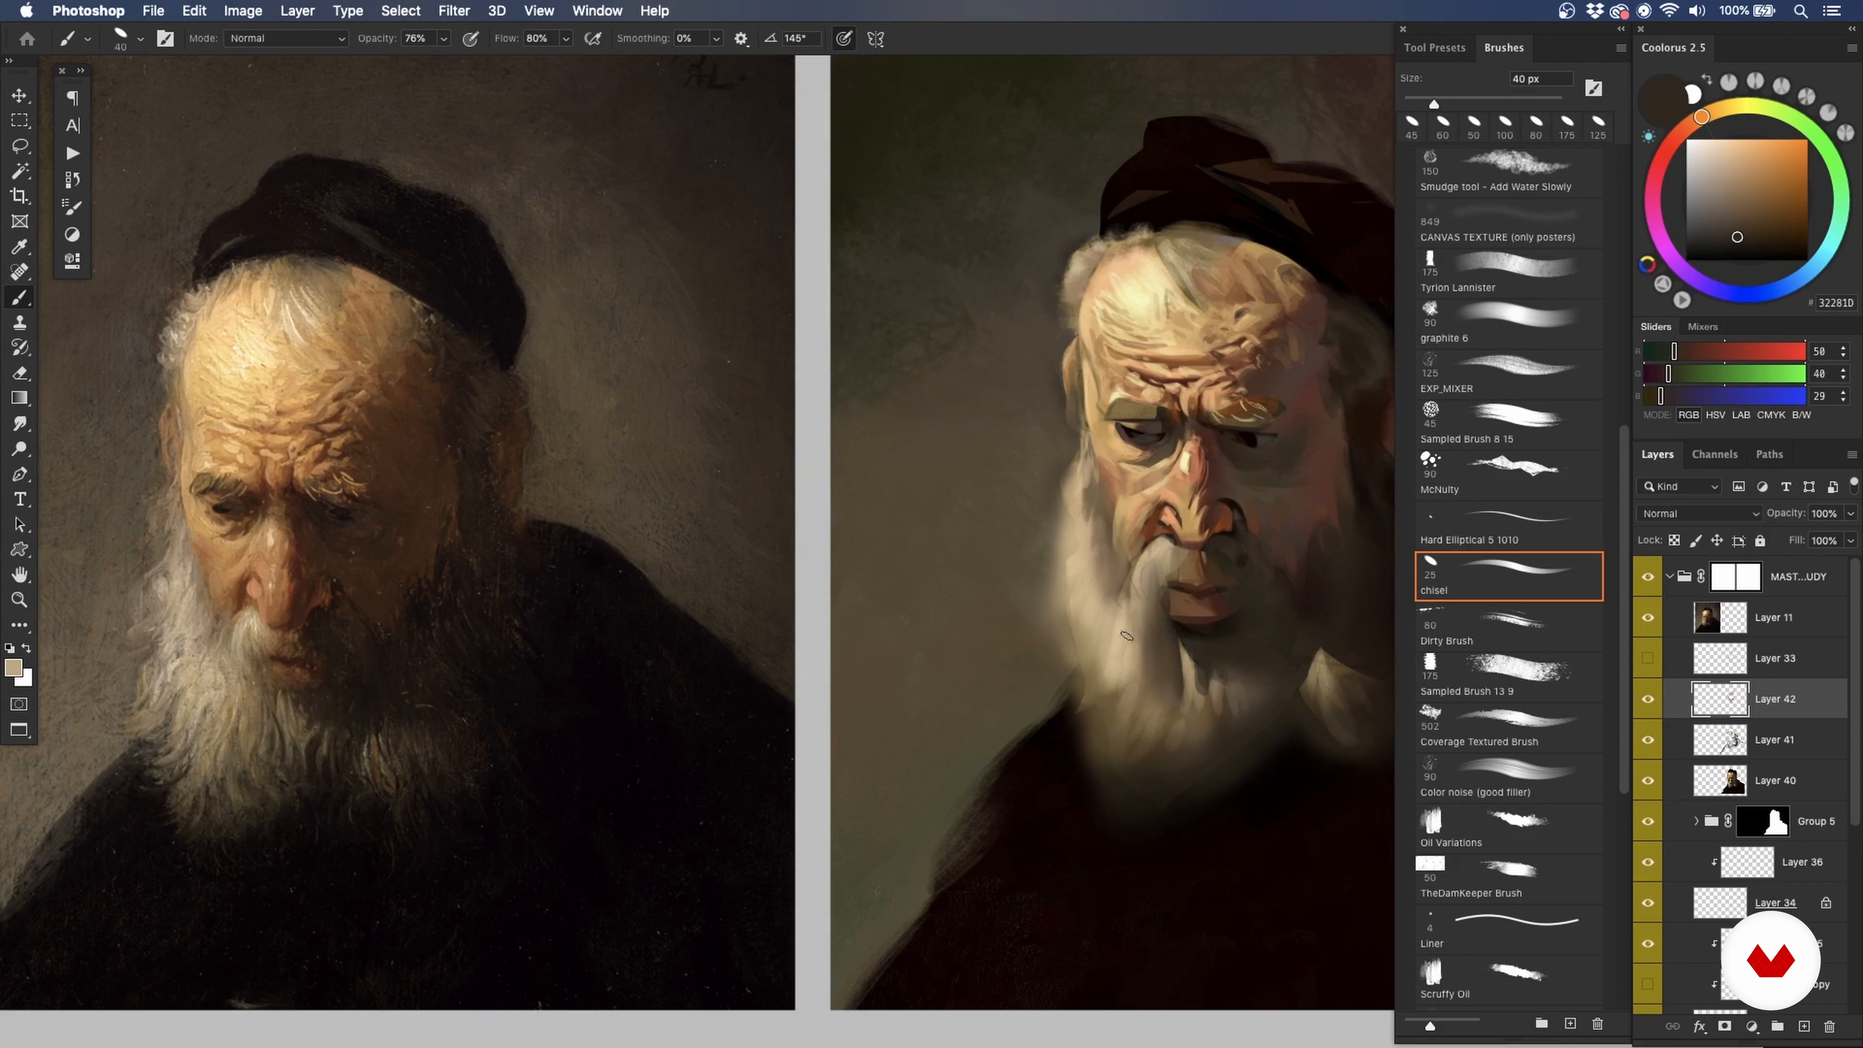Create new brush in Brushes panel

pos(1570,1023)
